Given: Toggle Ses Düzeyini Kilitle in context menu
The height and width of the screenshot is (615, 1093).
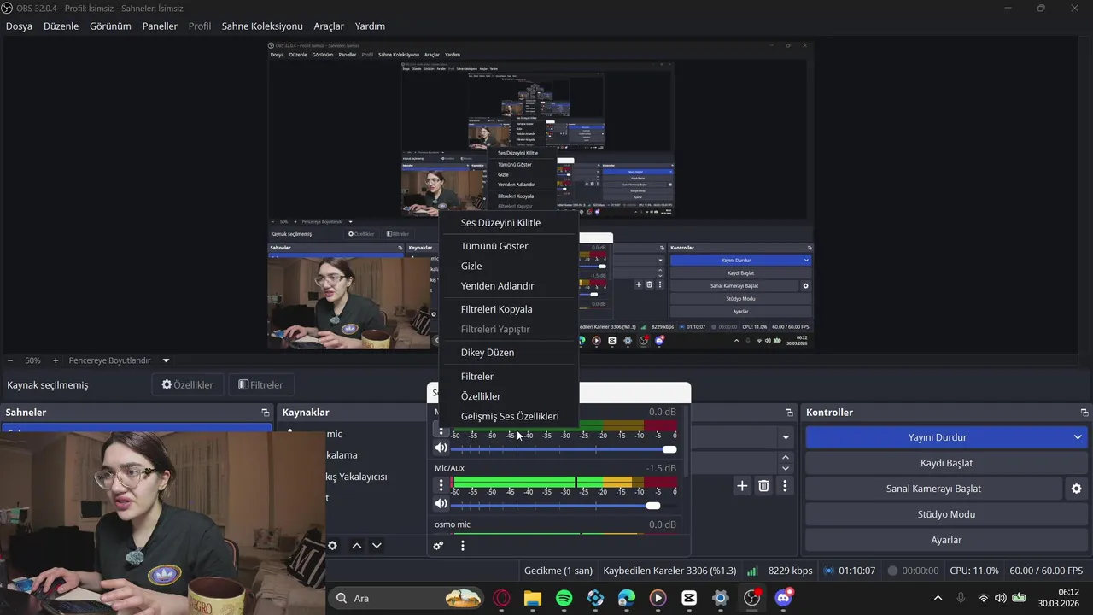Looking at the screenshot, I should coord(500,223).
